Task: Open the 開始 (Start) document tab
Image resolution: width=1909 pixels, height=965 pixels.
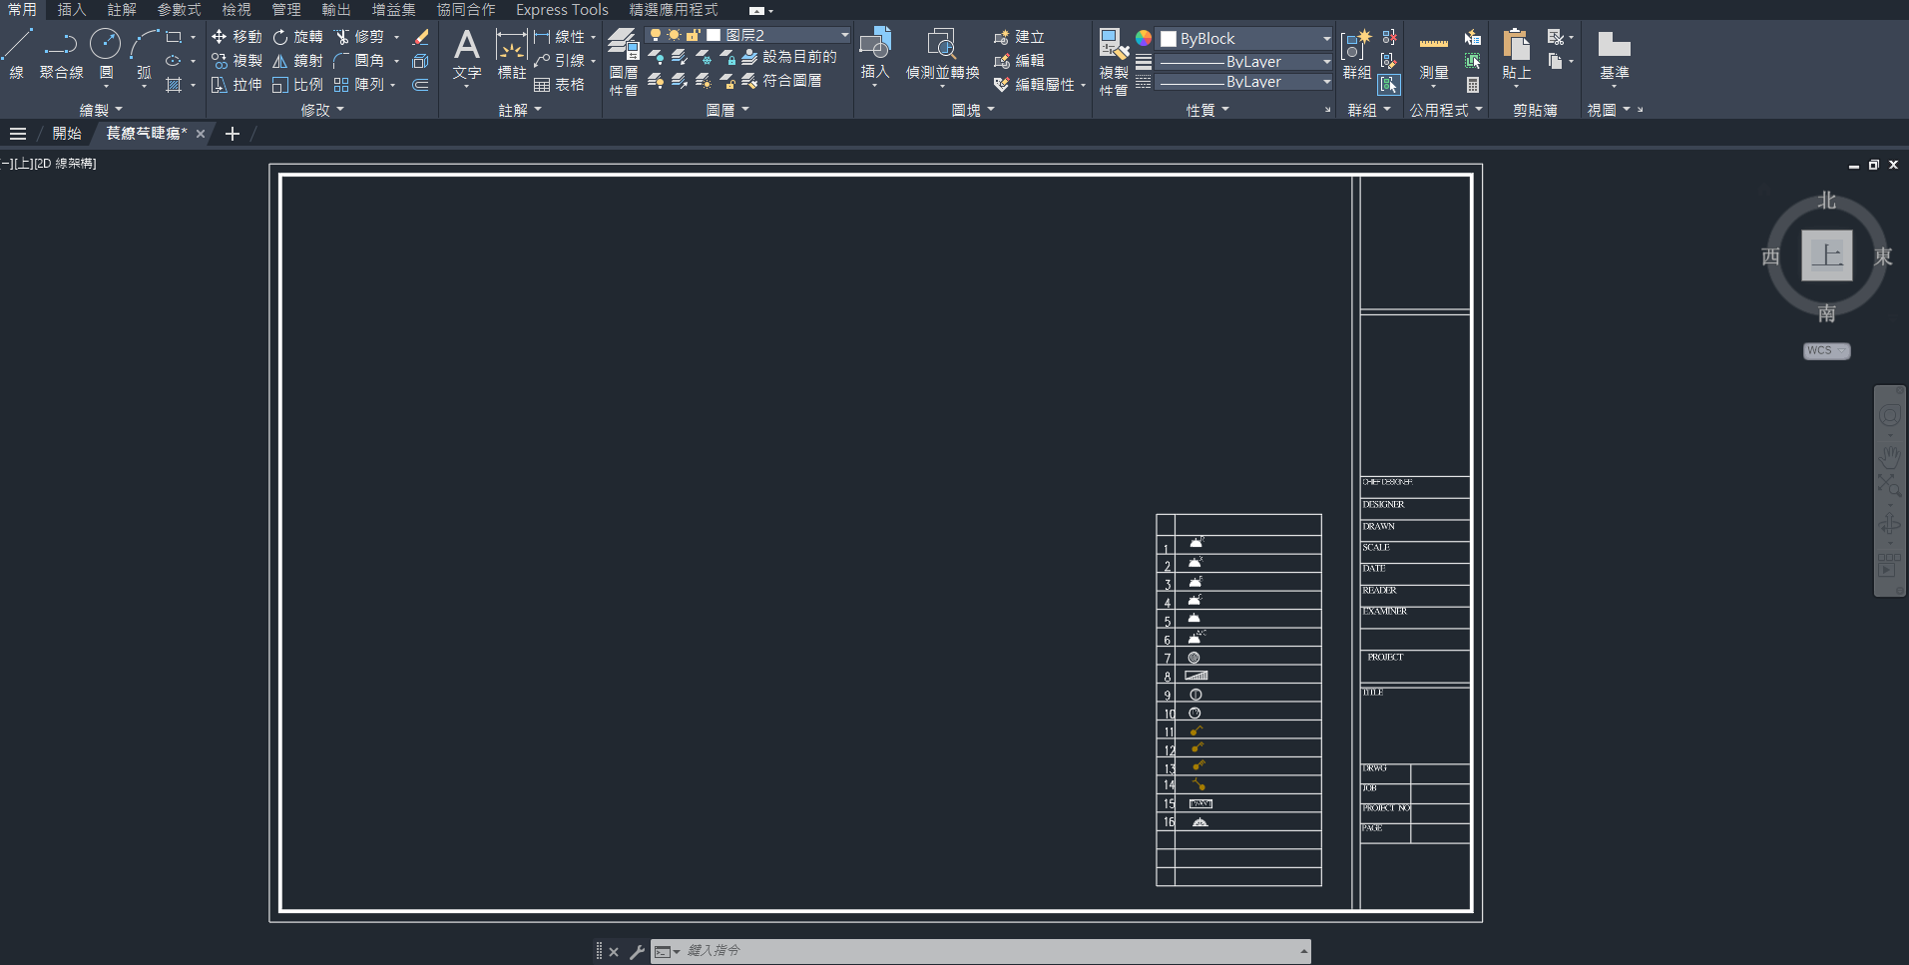Action: point(67,134)
